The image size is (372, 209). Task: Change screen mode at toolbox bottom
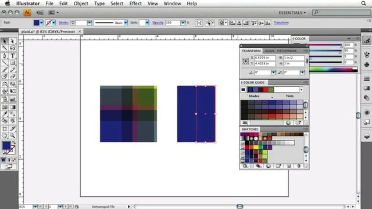(9, 167)
